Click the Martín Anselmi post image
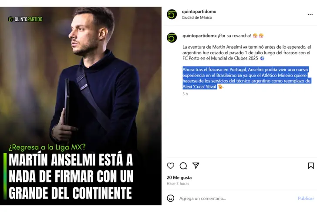317x212 pixels. click(81, 106)
